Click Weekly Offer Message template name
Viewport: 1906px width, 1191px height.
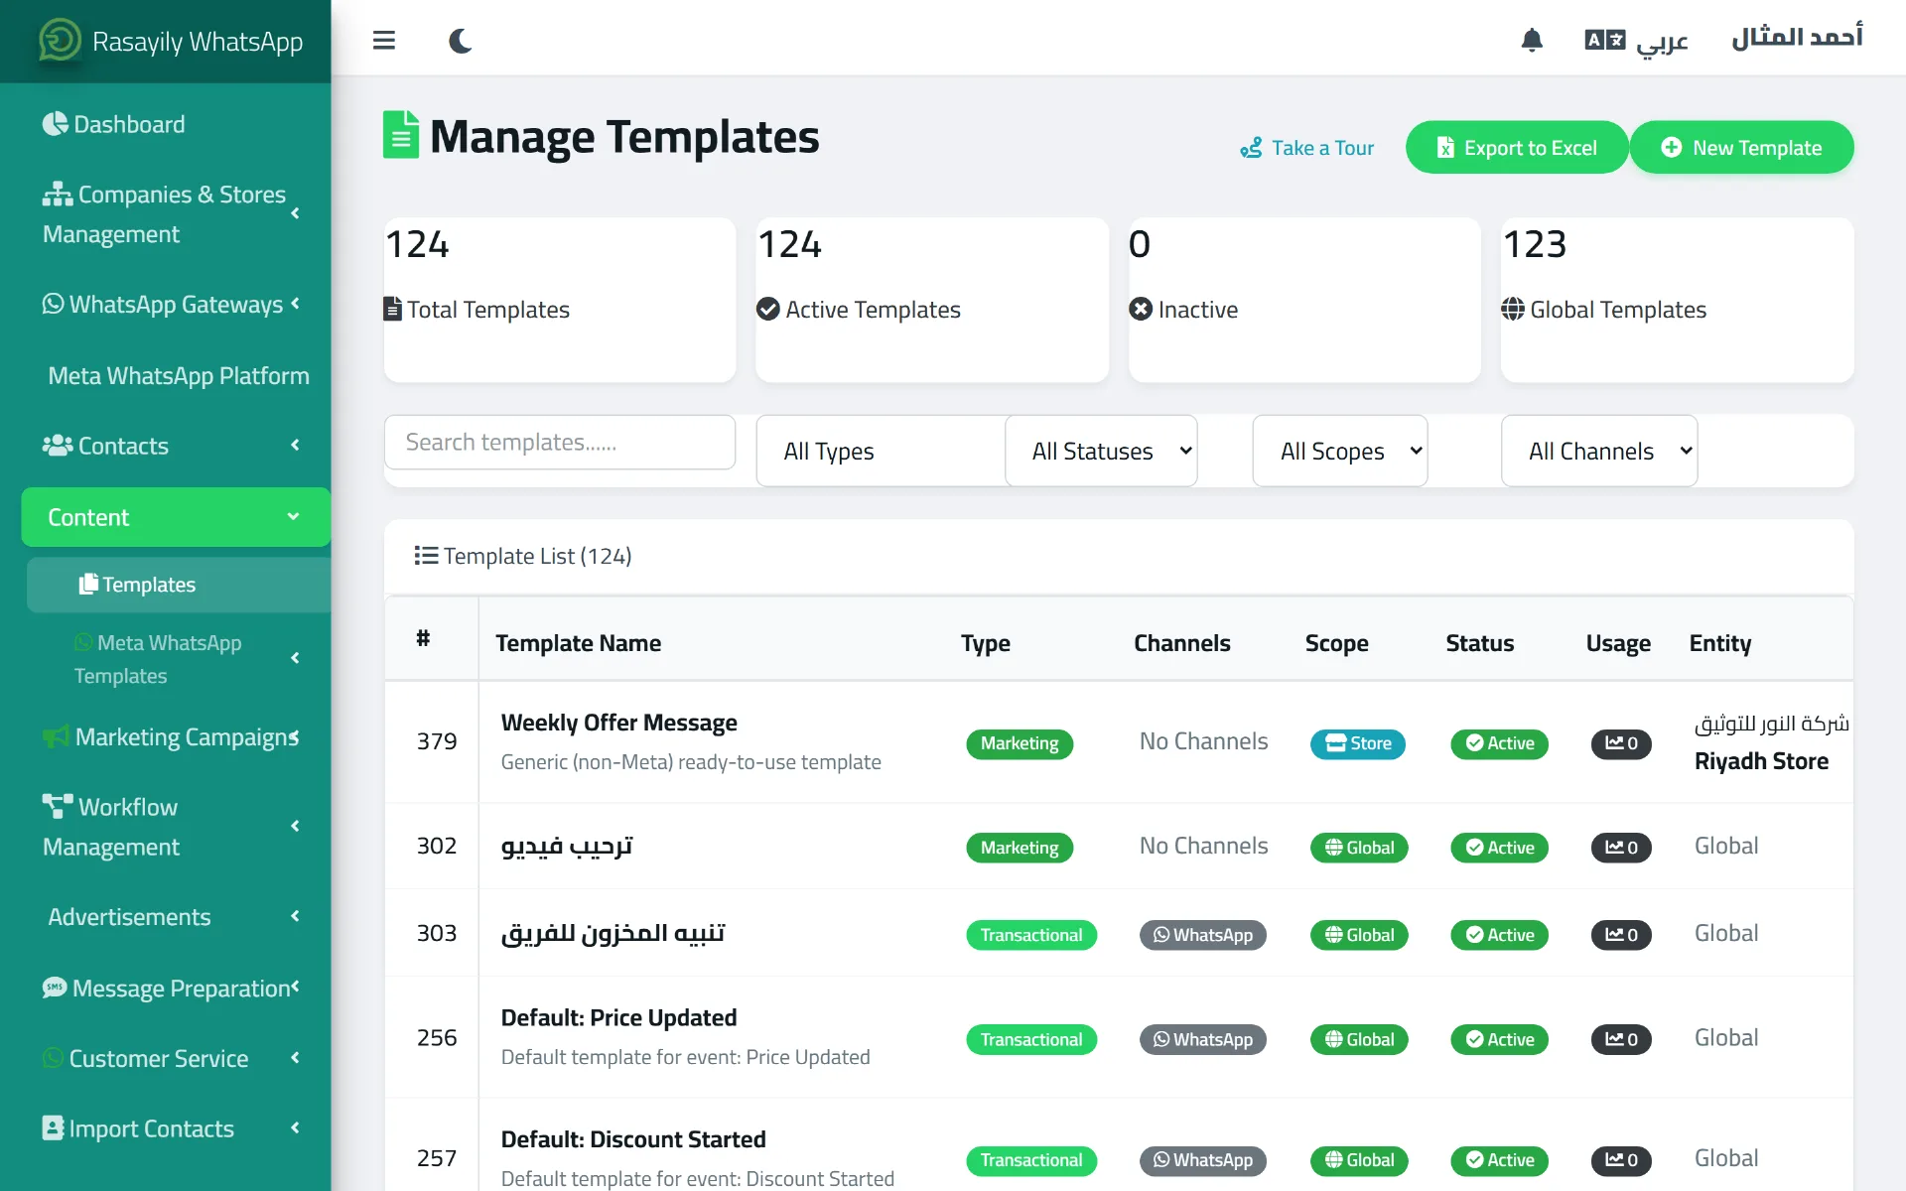coord(619,723)
